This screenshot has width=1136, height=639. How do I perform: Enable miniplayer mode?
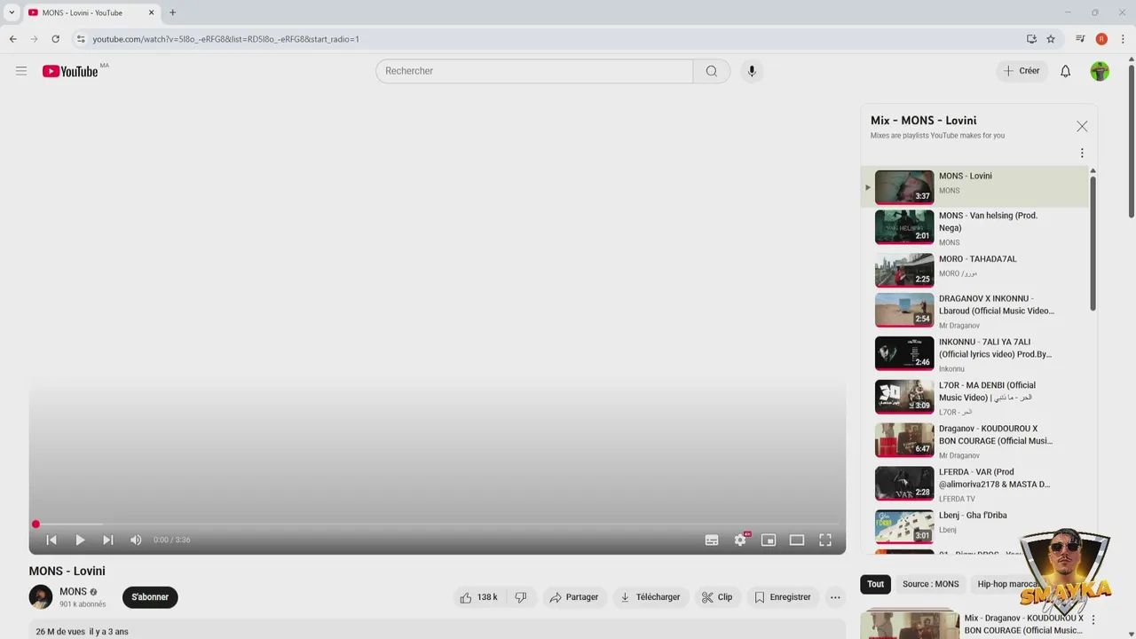[x=769, y=540]
